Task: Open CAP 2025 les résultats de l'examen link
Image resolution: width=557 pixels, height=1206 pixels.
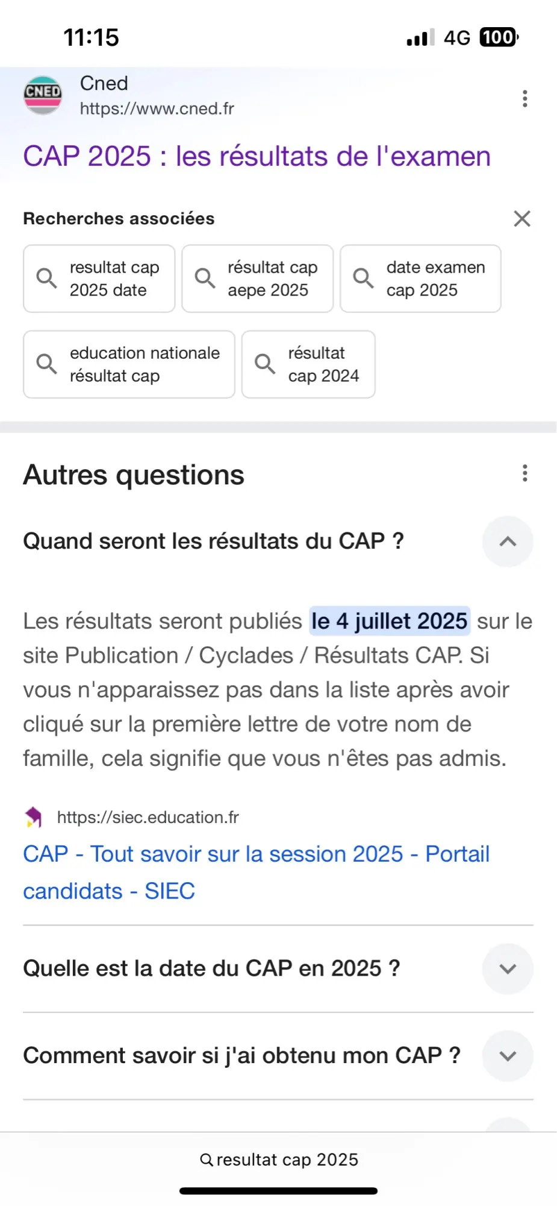Action: point(257,156)
